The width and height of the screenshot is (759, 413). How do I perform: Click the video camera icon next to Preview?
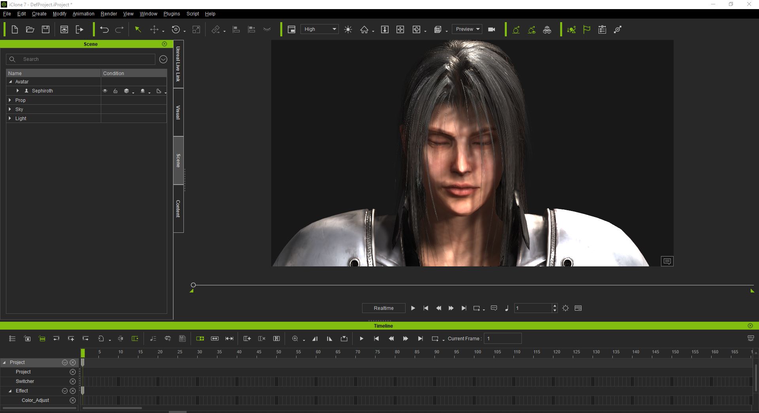pyautogui.click(x=492, y=30)
